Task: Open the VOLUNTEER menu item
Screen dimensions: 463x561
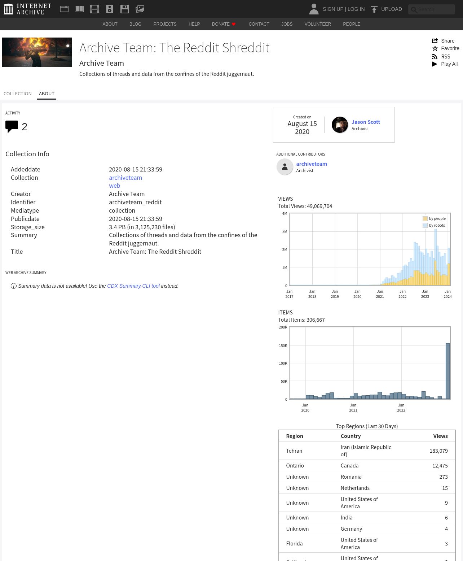Action: tap(318, 24)
